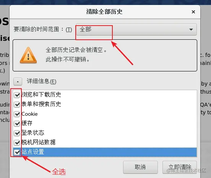Screen dimensions: 211x178
Task: Collapse the 详细信息 details section
Action: point(18,81)
